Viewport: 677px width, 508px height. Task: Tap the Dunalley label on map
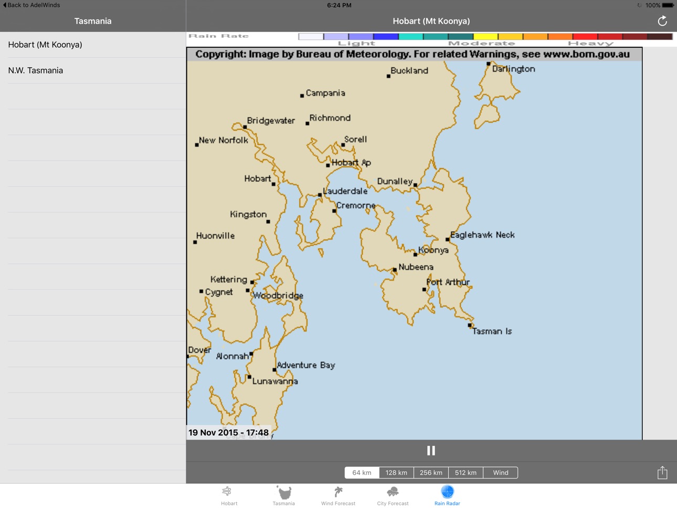[x=395, y=181]
